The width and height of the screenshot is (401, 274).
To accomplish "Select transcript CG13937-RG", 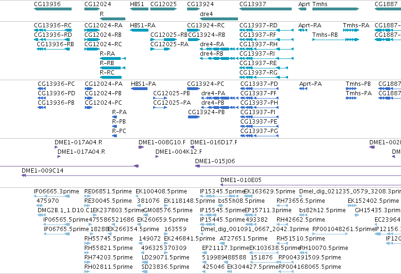I will click(x=264, y=77).
